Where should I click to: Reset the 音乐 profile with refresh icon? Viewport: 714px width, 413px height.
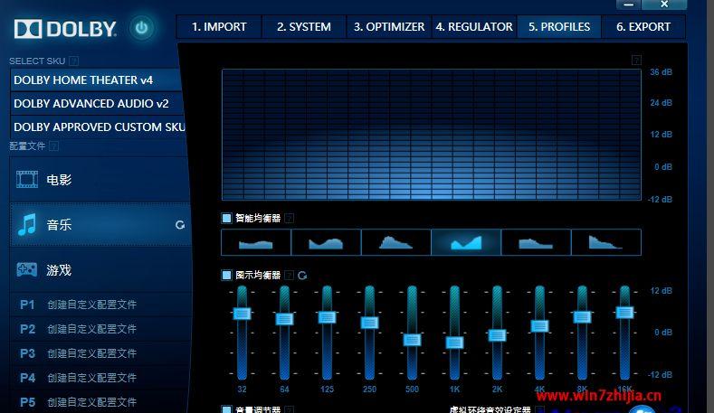pyautogui.click(x=180, y=225)
